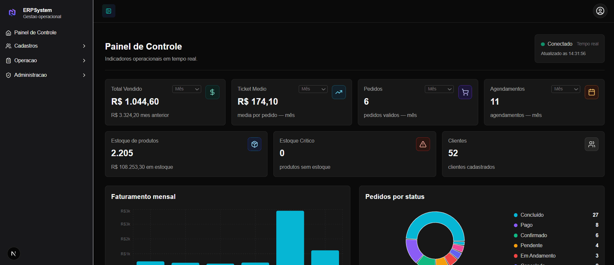The width and height of the screenshot is (614, 265).
Task: Open the Mês dropdown on Total Vendido
Action: tap(187, 89)
